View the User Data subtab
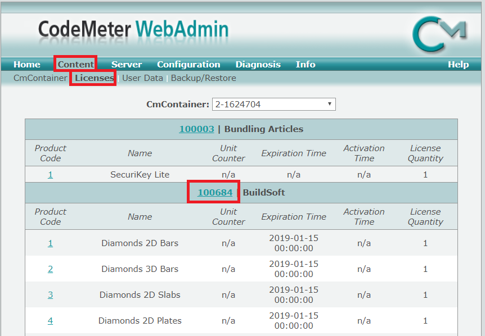485x336 pixels. tap(142, 78)
